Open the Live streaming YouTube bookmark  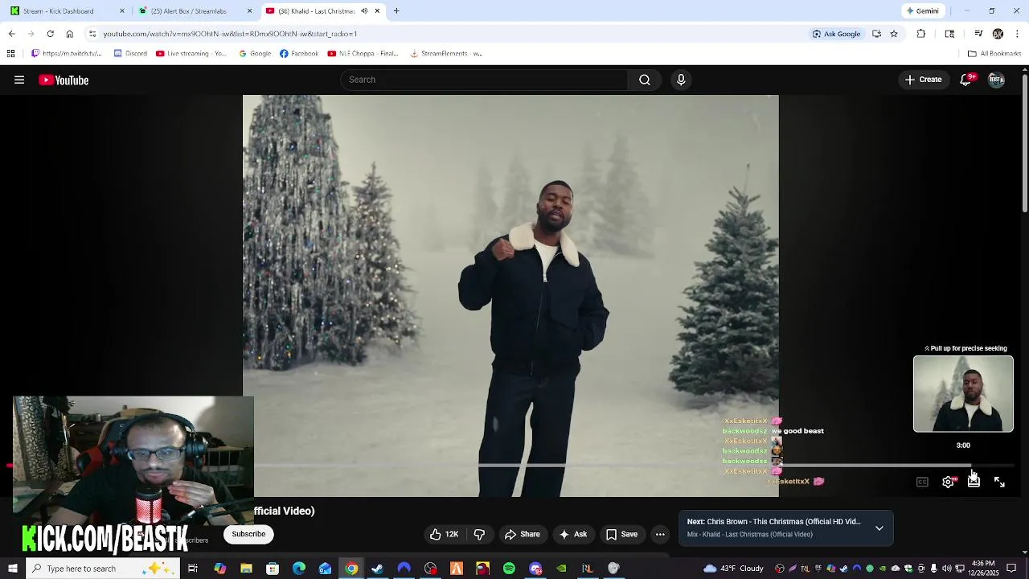192,54
